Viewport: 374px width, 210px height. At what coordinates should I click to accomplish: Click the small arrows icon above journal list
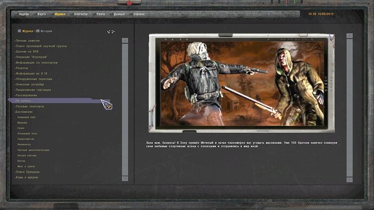[x=111, y=31]
